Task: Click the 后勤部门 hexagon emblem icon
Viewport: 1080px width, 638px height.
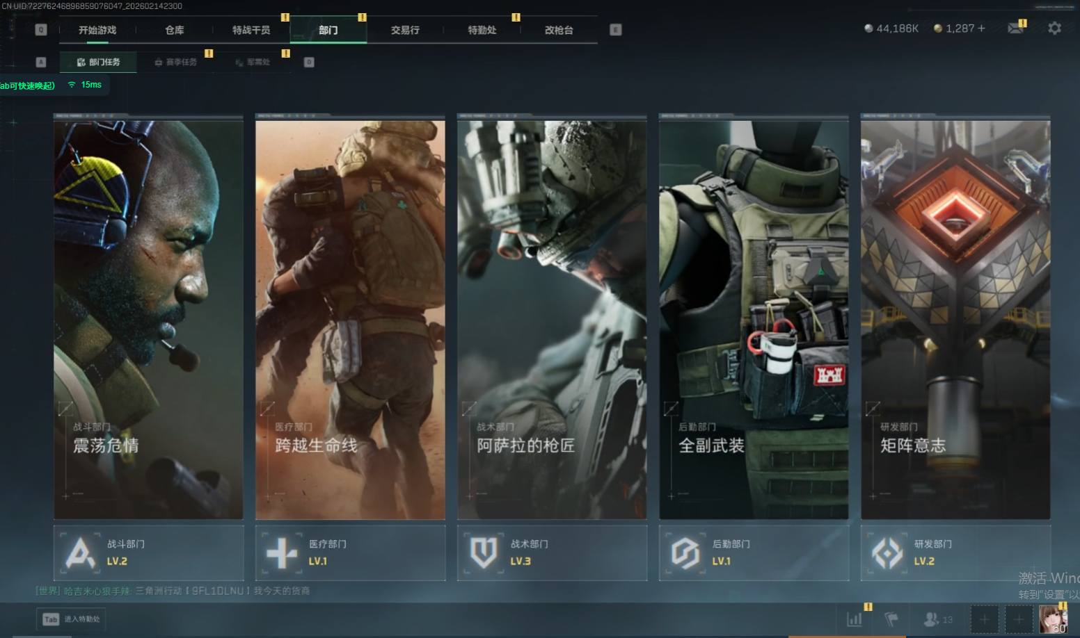Action: click(x=685, y=553)
